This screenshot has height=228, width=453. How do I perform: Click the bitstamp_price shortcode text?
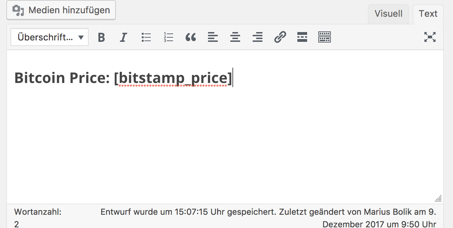pyautogui.click(x=173, y=78)
